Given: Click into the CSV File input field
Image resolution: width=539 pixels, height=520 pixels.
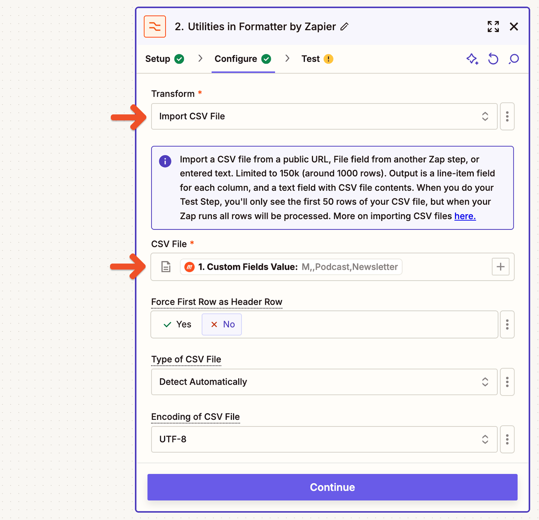Looking at the screenshot, I should click(x=332, y=267).
